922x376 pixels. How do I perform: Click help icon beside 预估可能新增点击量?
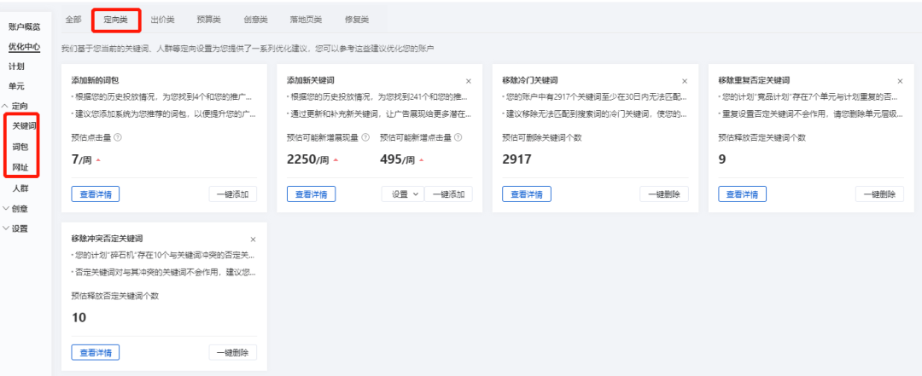pos(458,137)
